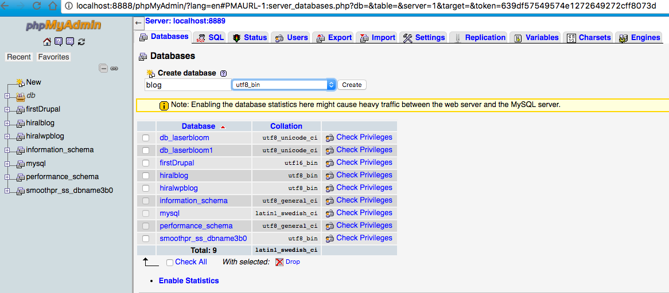Screen dimensions: 669x293
Task: Open the SQL query window icon
Action: (70, 42)
